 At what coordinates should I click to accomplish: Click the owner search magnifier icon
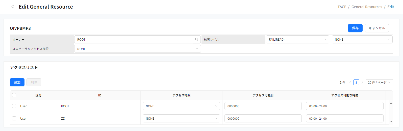[197, 40]
